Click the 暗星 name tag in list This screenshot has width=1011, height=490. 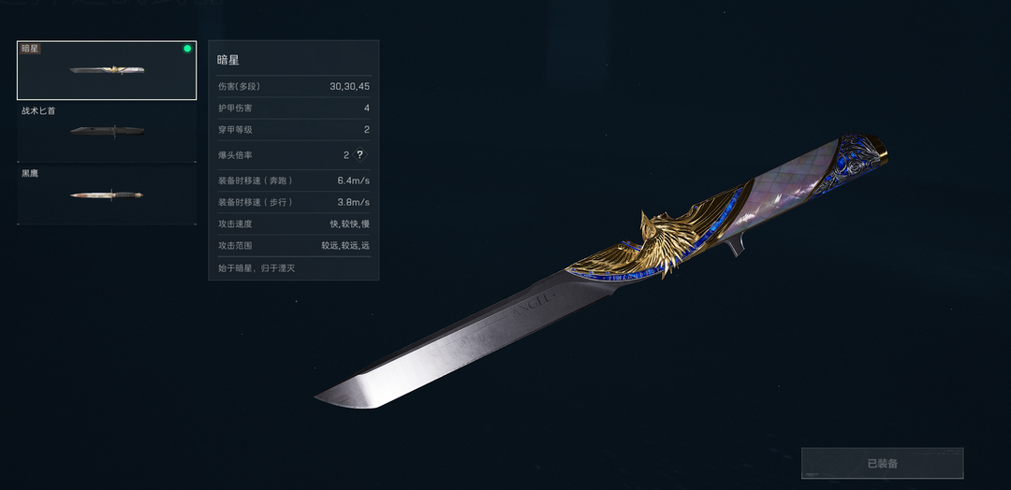tap(30, 49)
